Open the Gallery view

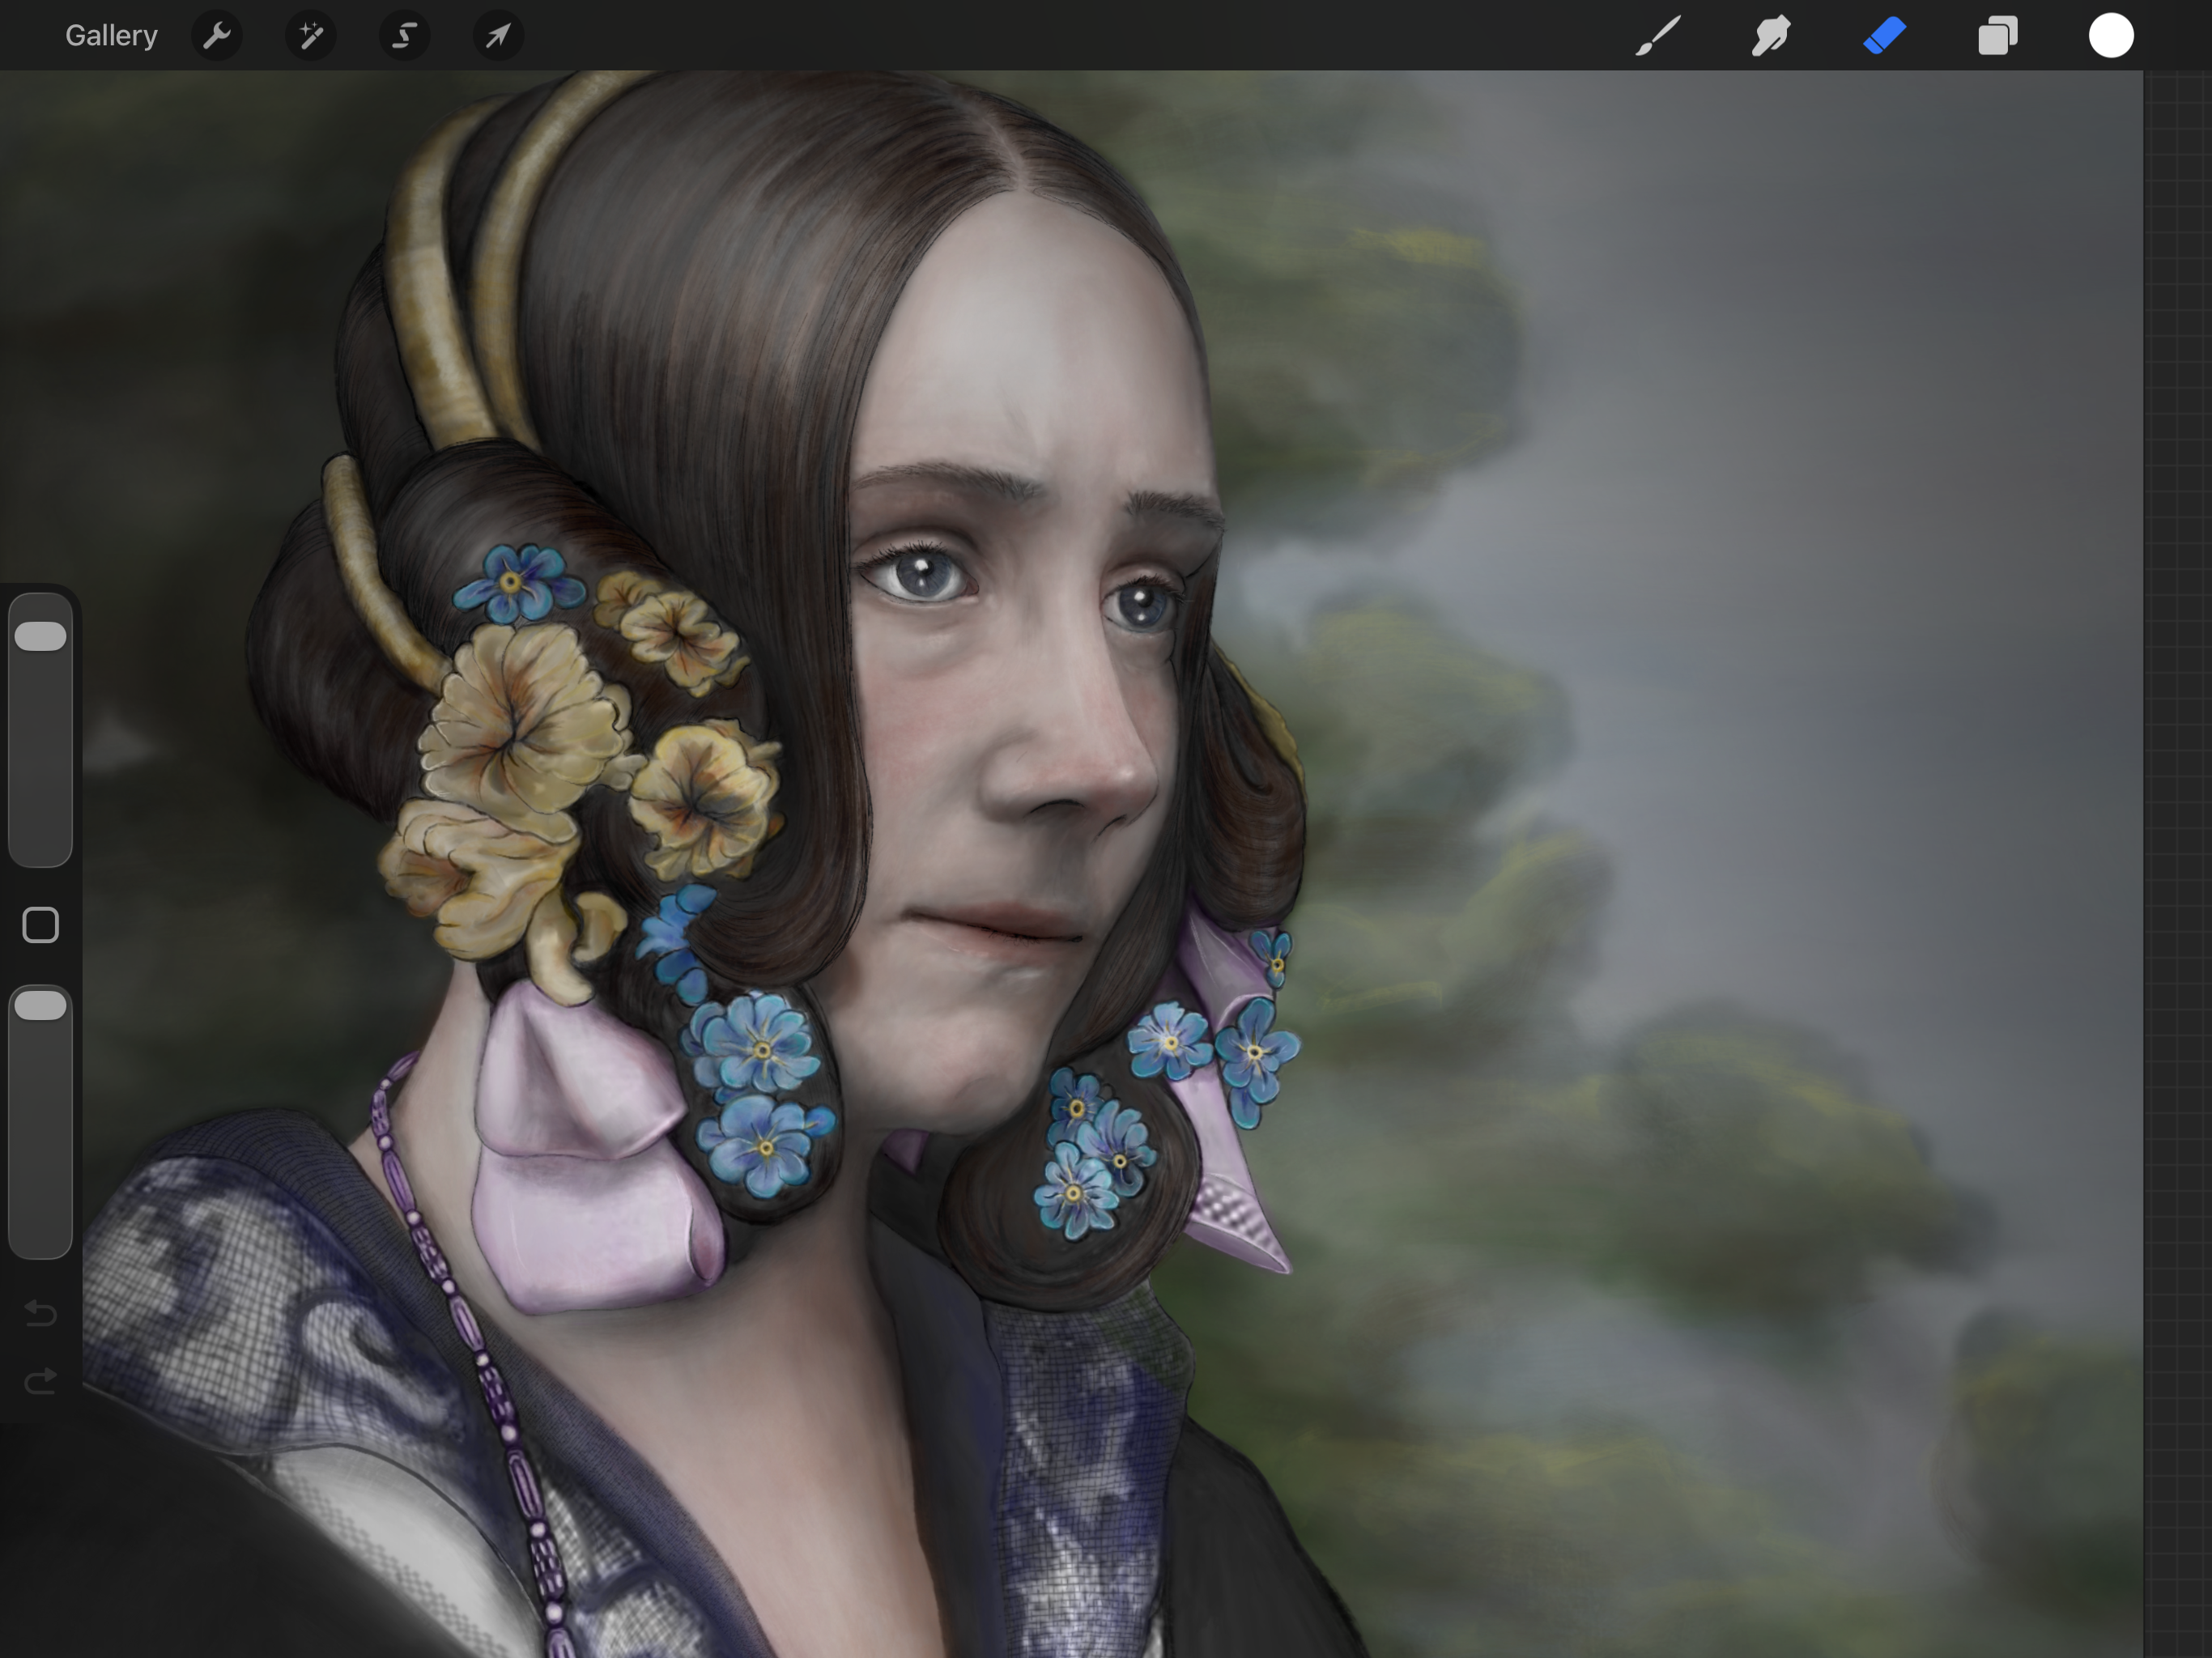111,36
